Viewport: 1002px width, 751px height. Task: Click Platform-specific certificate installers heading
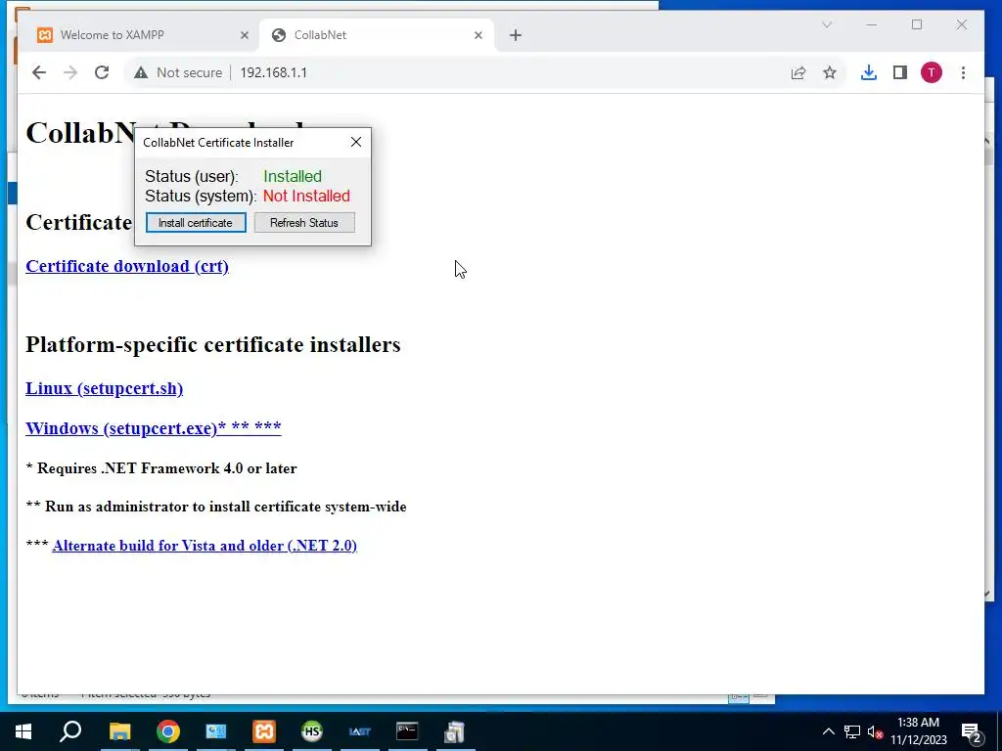pyautogui.click(x=212, y=344)
